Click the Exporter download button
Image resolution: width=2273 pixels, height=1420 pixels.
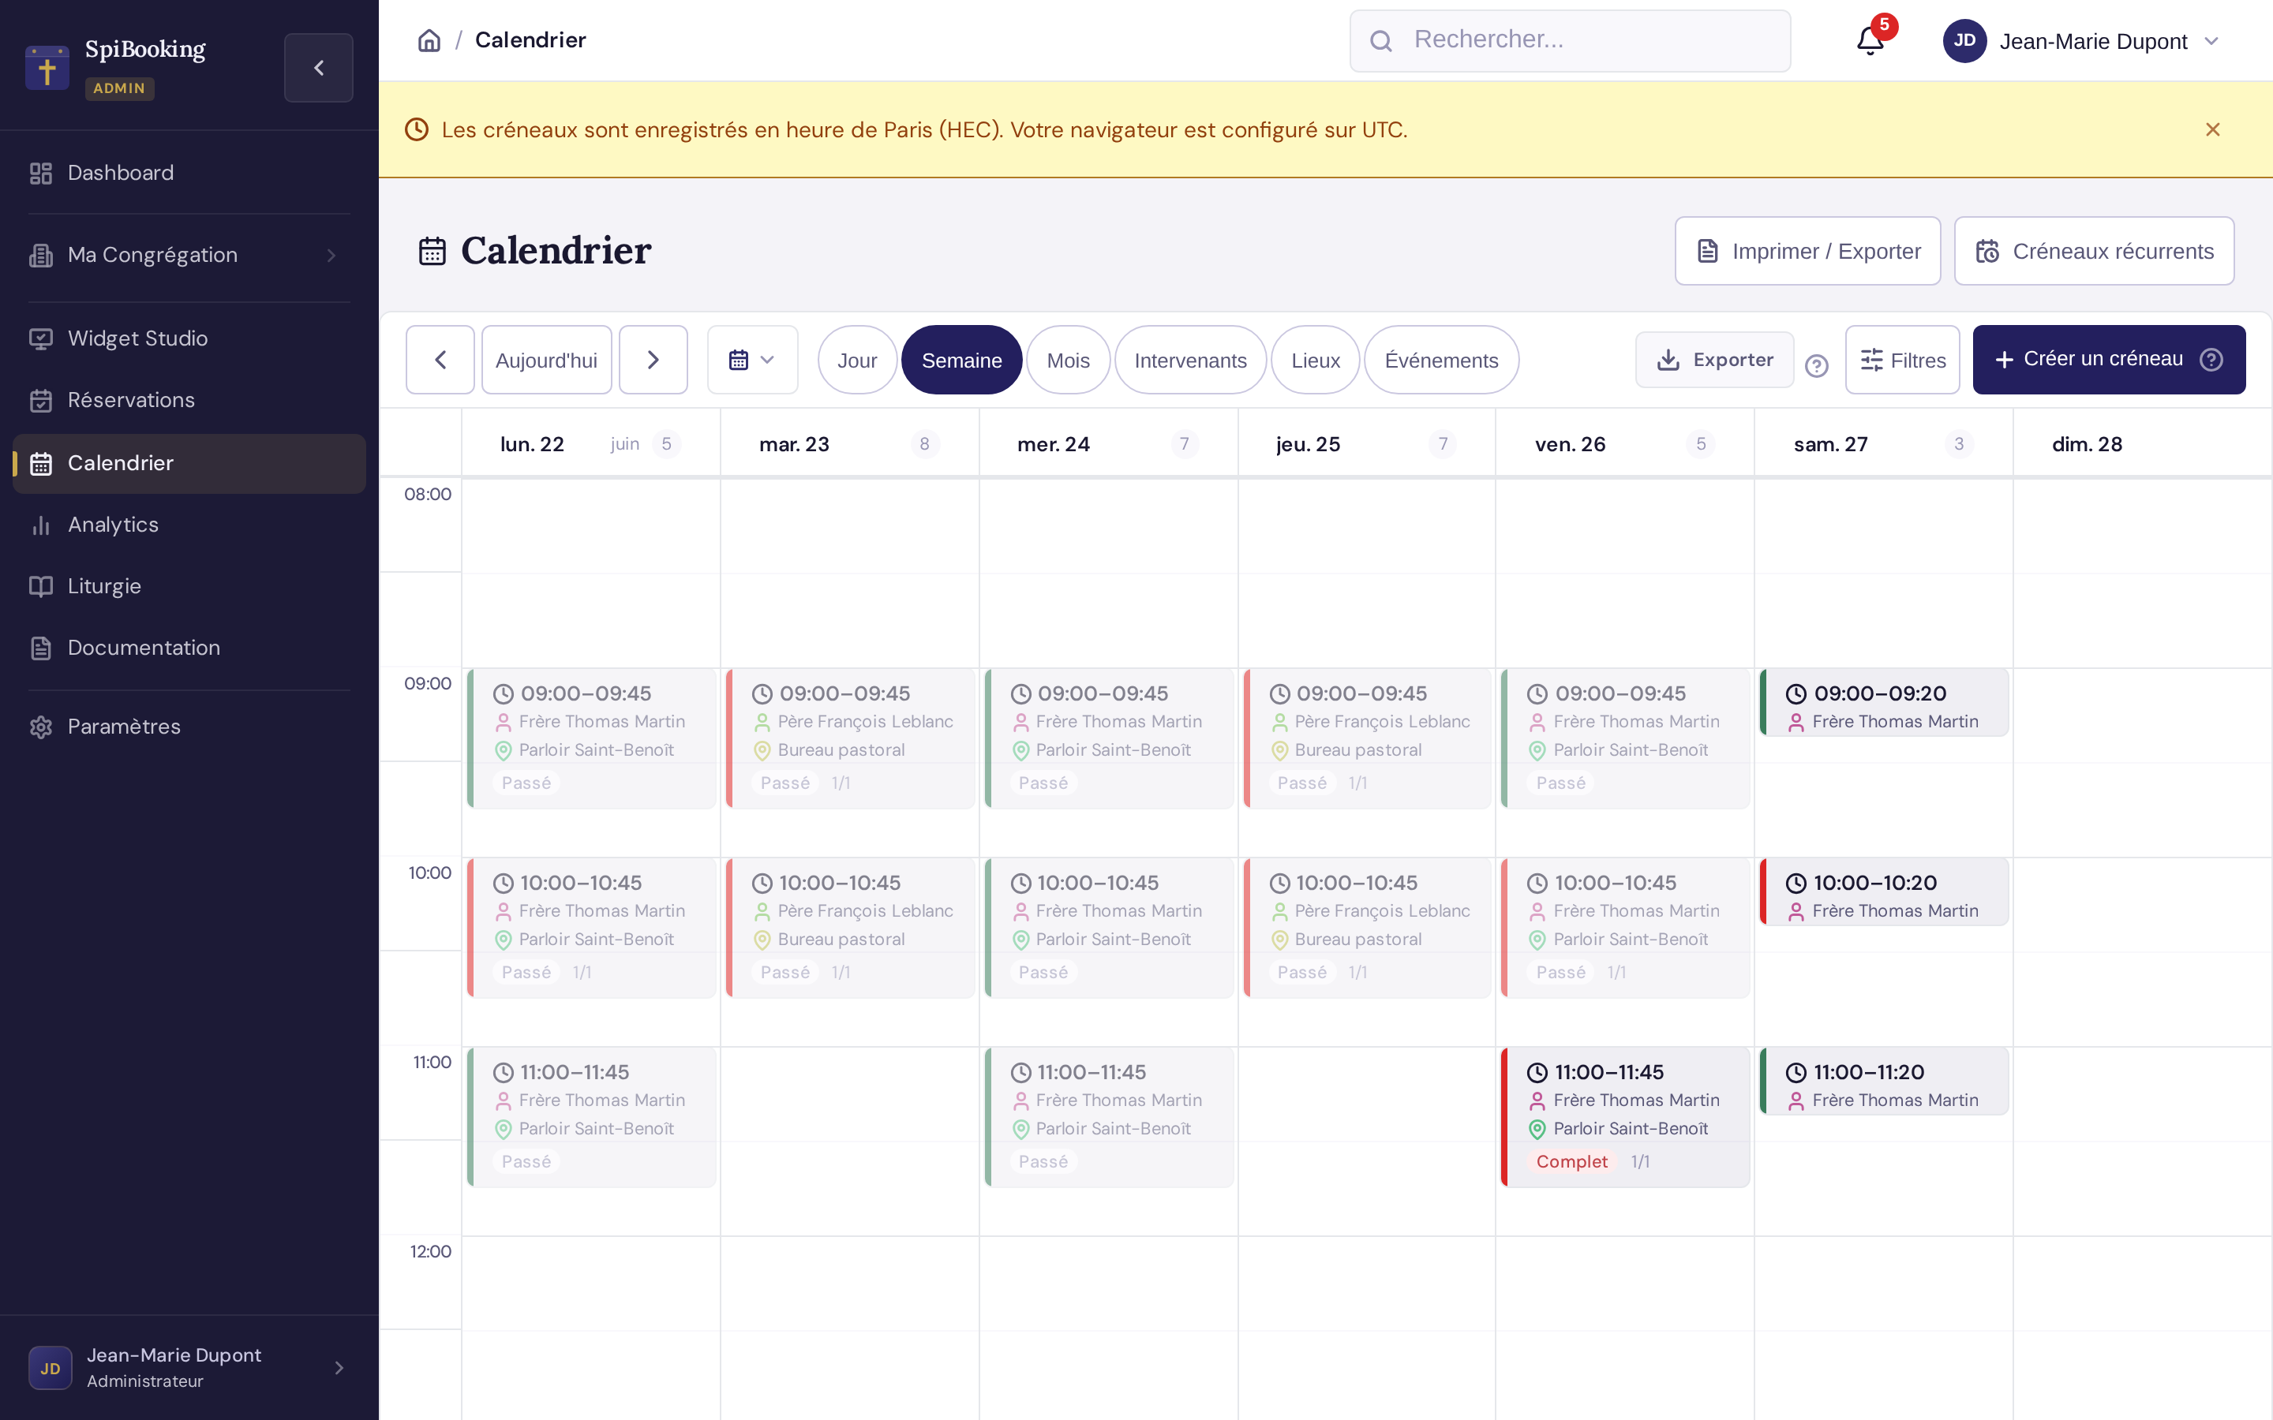tap(1714, 360)
